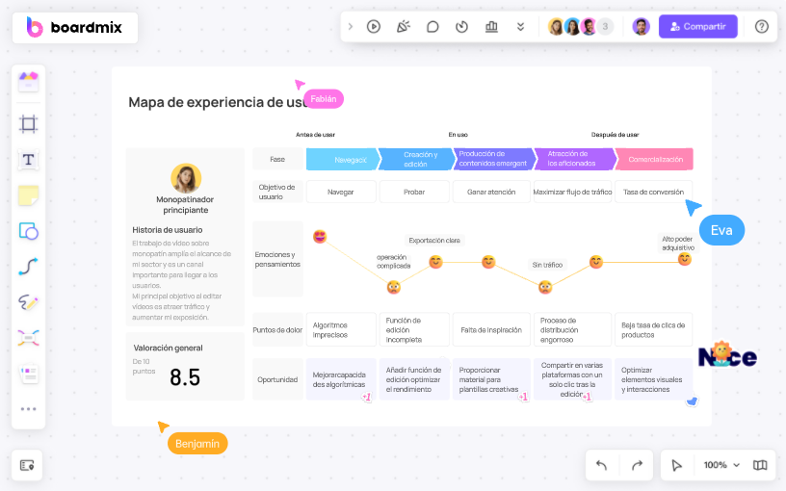Select the Mind map tool

pos(29,338)
